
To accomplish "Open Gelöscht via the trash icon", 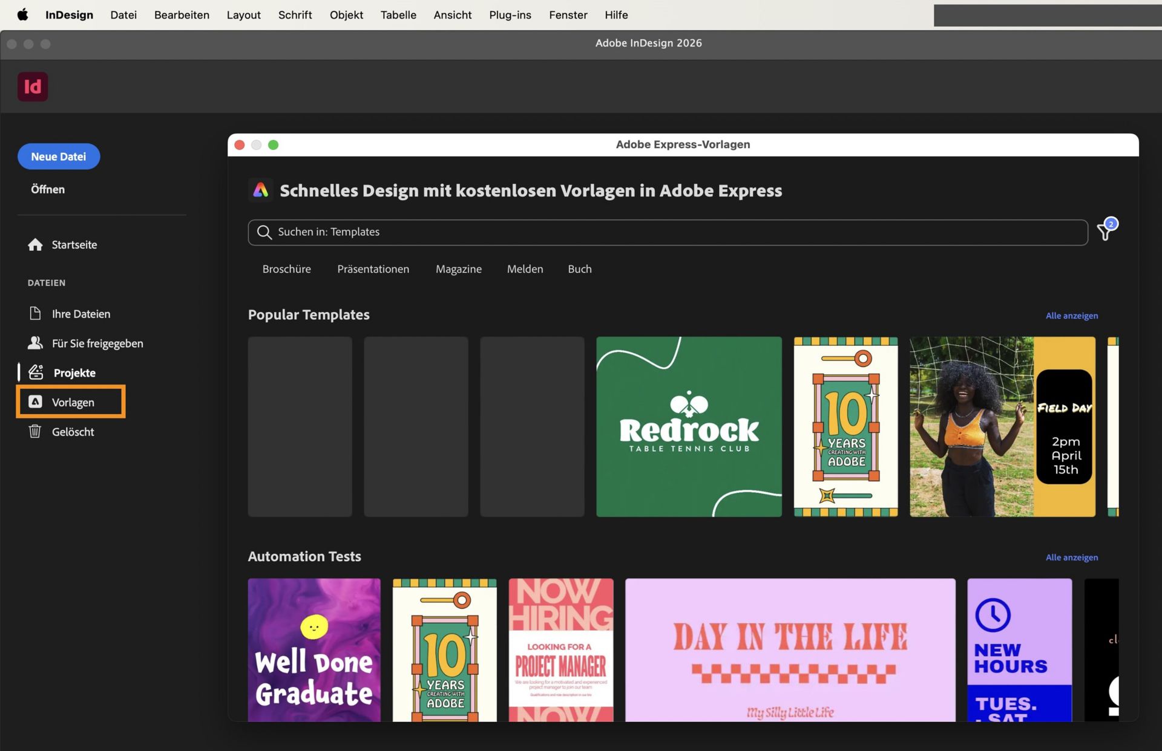I will click(35, 431).
